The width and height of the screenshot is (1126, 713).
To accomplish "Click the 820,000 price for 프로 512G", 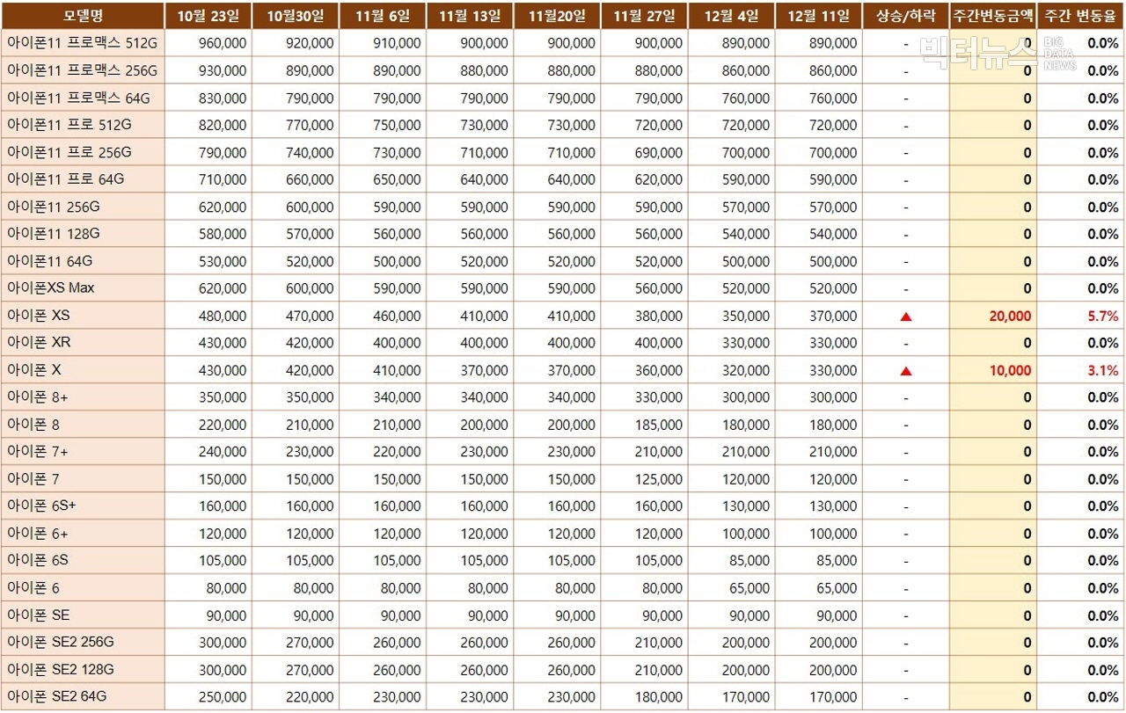I will [208, 125].
